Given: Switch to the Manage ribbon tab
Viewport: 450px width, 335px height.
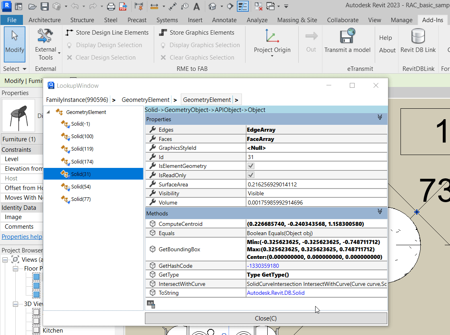Looking at the screenshot, I should pos(402,20).
